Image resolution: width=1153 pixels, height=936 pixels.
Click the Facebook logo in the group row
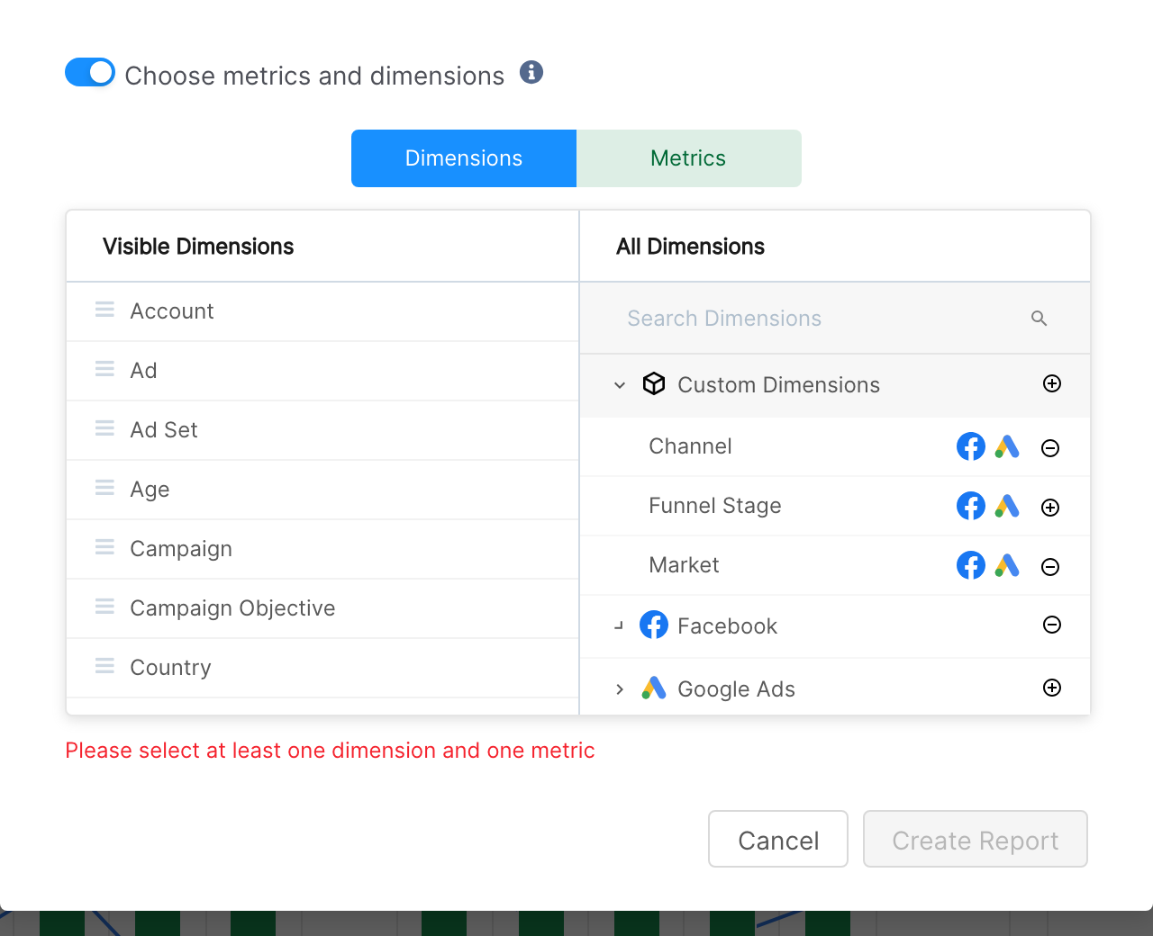click(654, 625)
